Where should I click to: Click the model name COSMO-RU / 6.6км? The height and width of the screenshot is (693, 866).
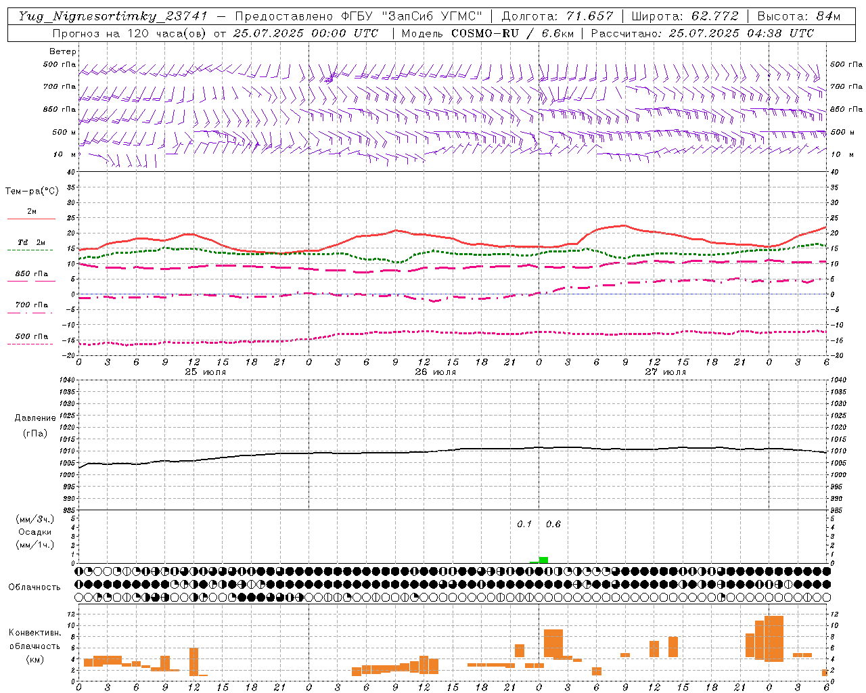point(512,33)
